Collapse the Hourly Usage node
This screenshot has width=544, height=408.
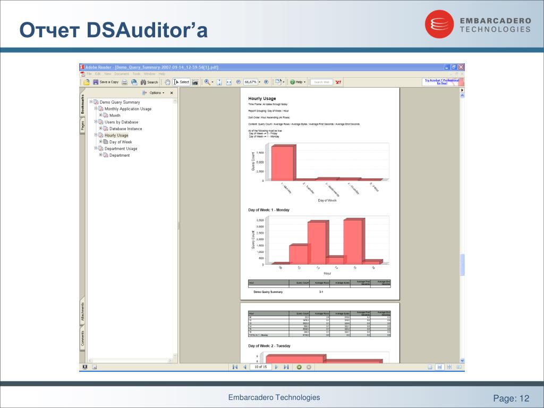[96, 135]
